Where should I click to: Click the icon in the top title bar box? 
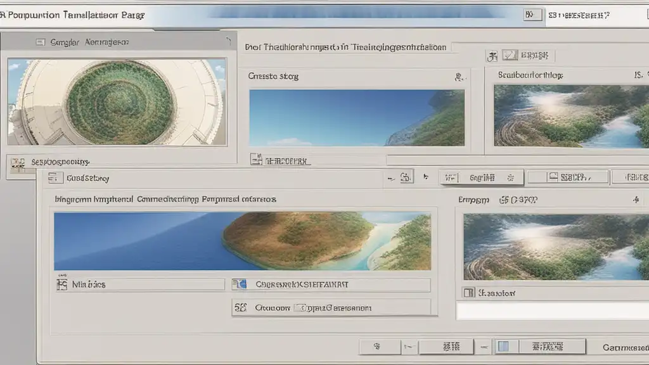(529, 15)
